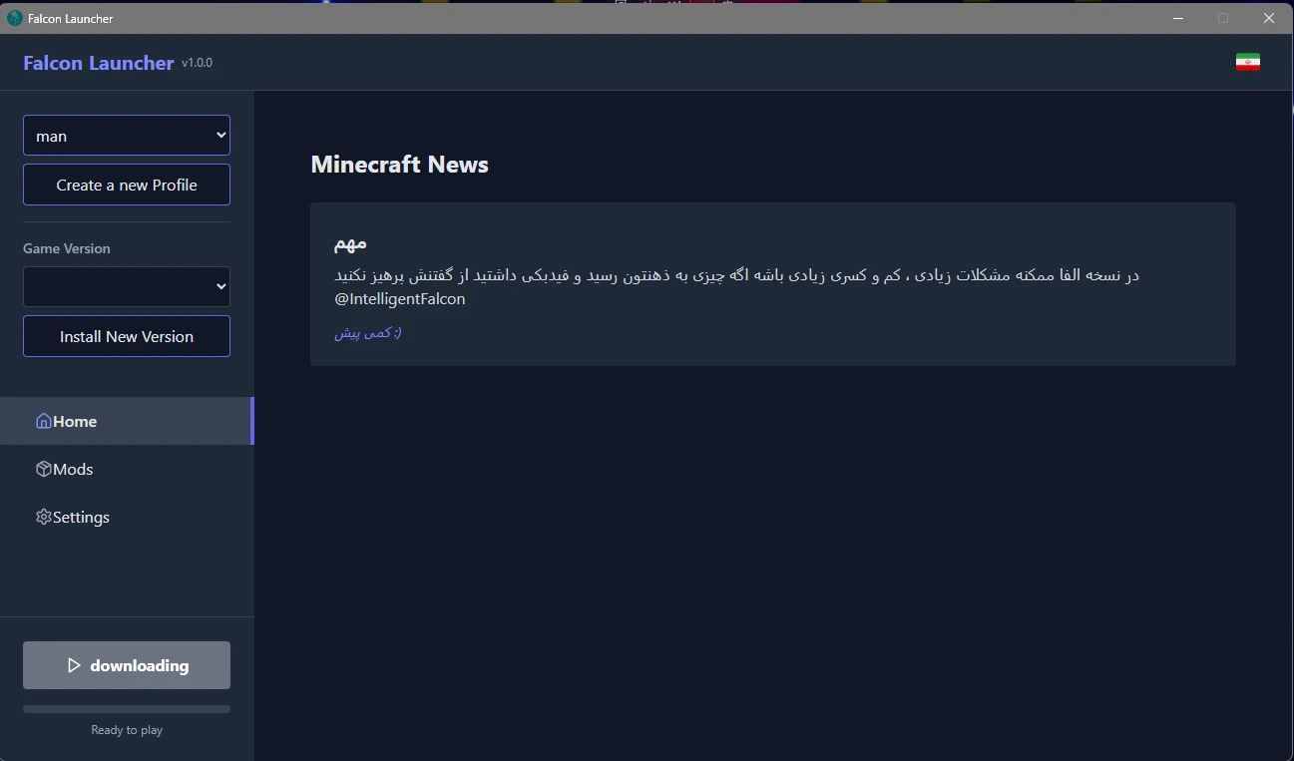1294x761 pixels.
Task: Click the chevron arrow on the profile selector
Action: (x=220, y=136)
